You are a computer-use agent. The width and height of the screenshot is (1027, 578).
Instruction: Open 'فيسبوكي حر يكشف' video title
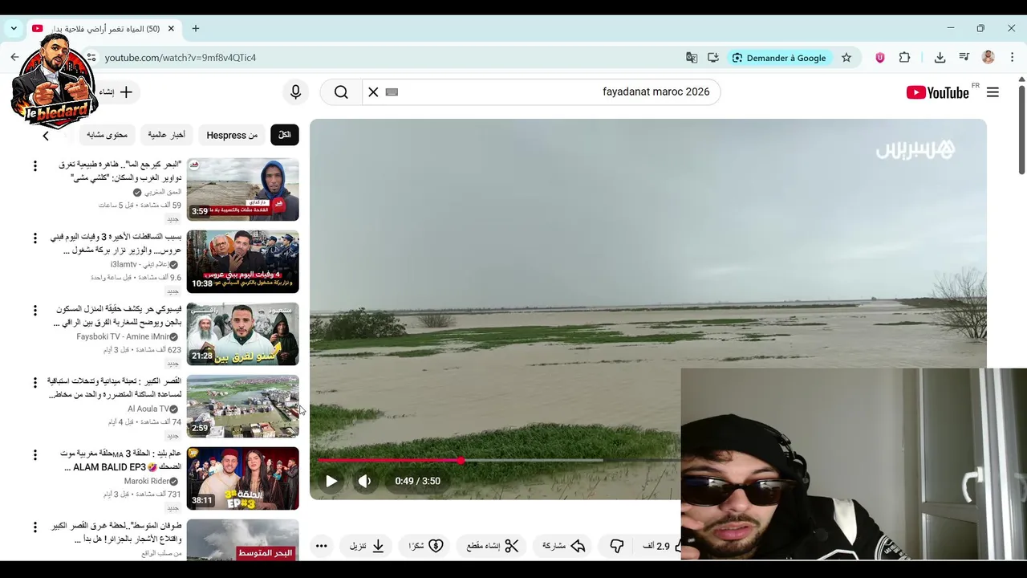pyautogui.click(x=117, y=316)
